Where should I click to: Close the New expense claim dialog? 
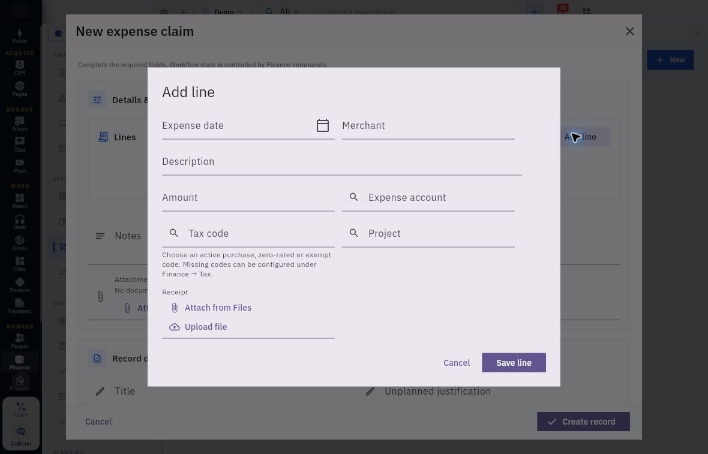630,31
